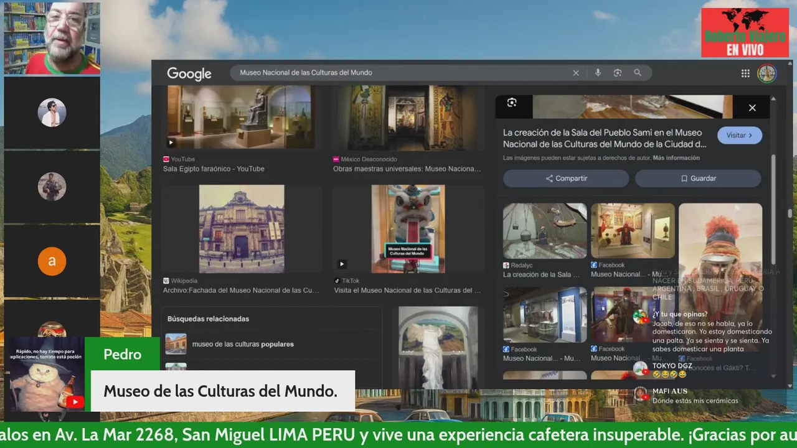The width and height of the screenshot is (797, 448).
Task: Open the TikTok museum visit thumbnail
Action: pos(408,229)
